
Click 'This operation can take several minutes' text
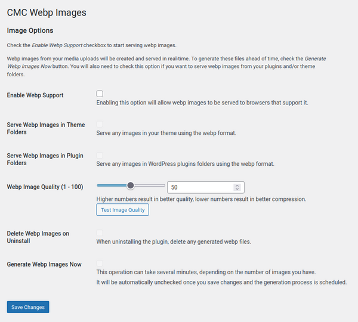pos(206,272)
